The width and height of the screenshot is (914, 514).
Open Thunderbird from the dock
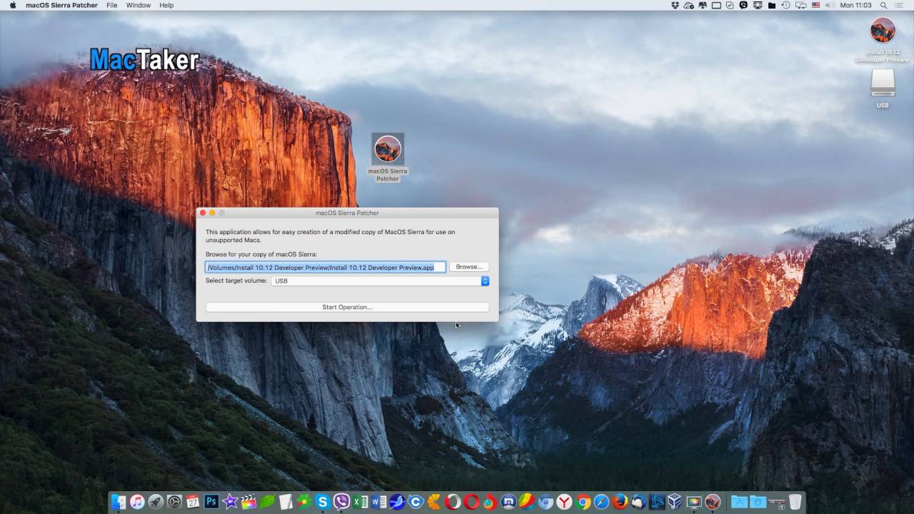(x=638, y=502)
